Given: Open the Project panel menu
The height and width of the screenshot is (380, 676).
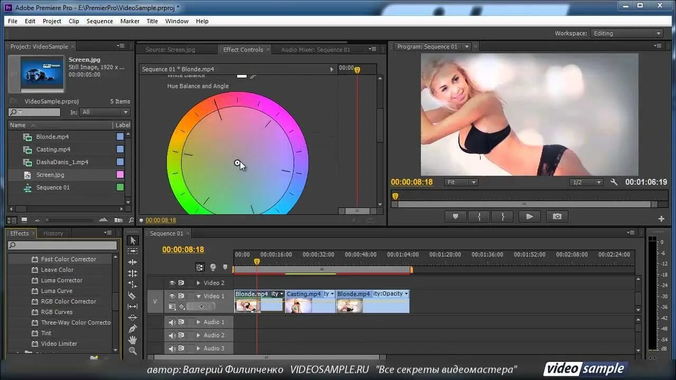Looking at the screenshot, I should pyautogui.click(x=120, y=46).
